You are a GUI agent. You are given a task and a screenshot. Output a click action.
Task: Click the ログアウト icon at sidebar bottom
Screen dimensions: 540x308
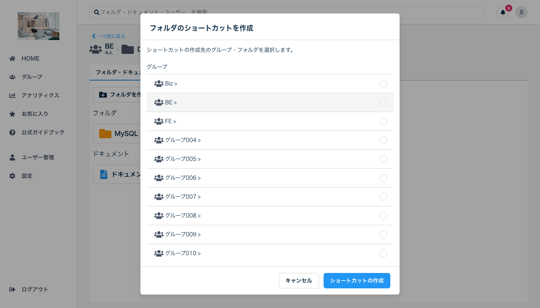(12, 289)
